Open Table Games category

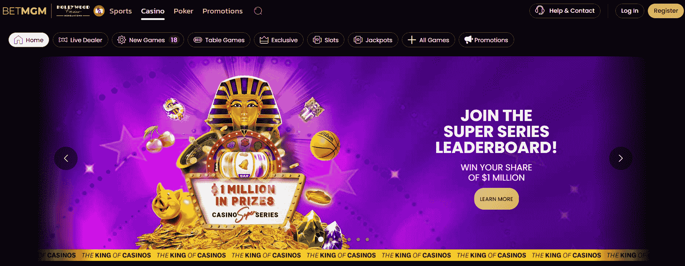219,40
